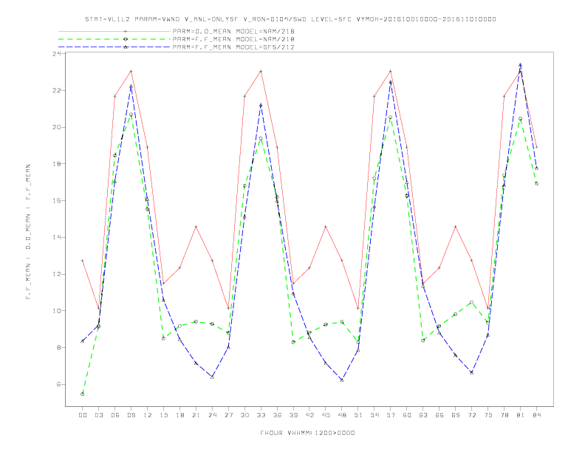Viewport: 585px width, 452px height.
Task: Click the x-axis tick label 78
Action: coord(504,415)
